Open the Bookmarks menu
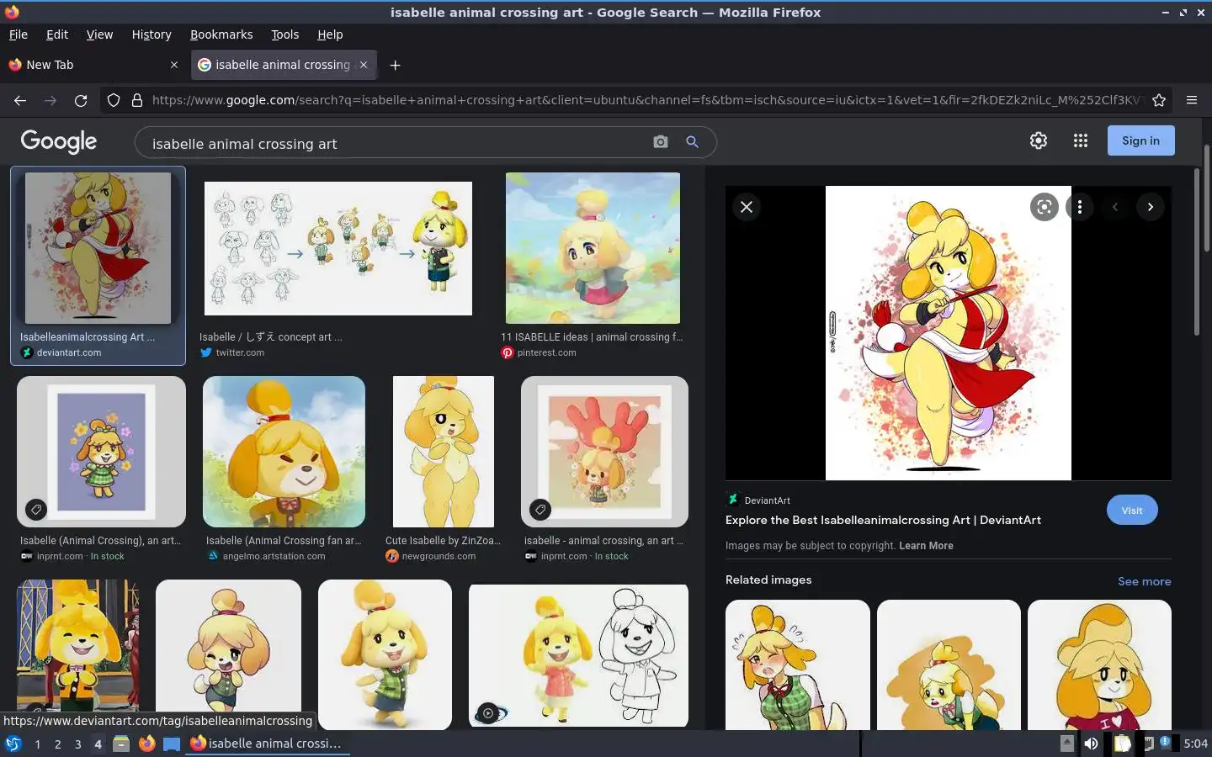1212x757 pixels. [x=221, y=34]
